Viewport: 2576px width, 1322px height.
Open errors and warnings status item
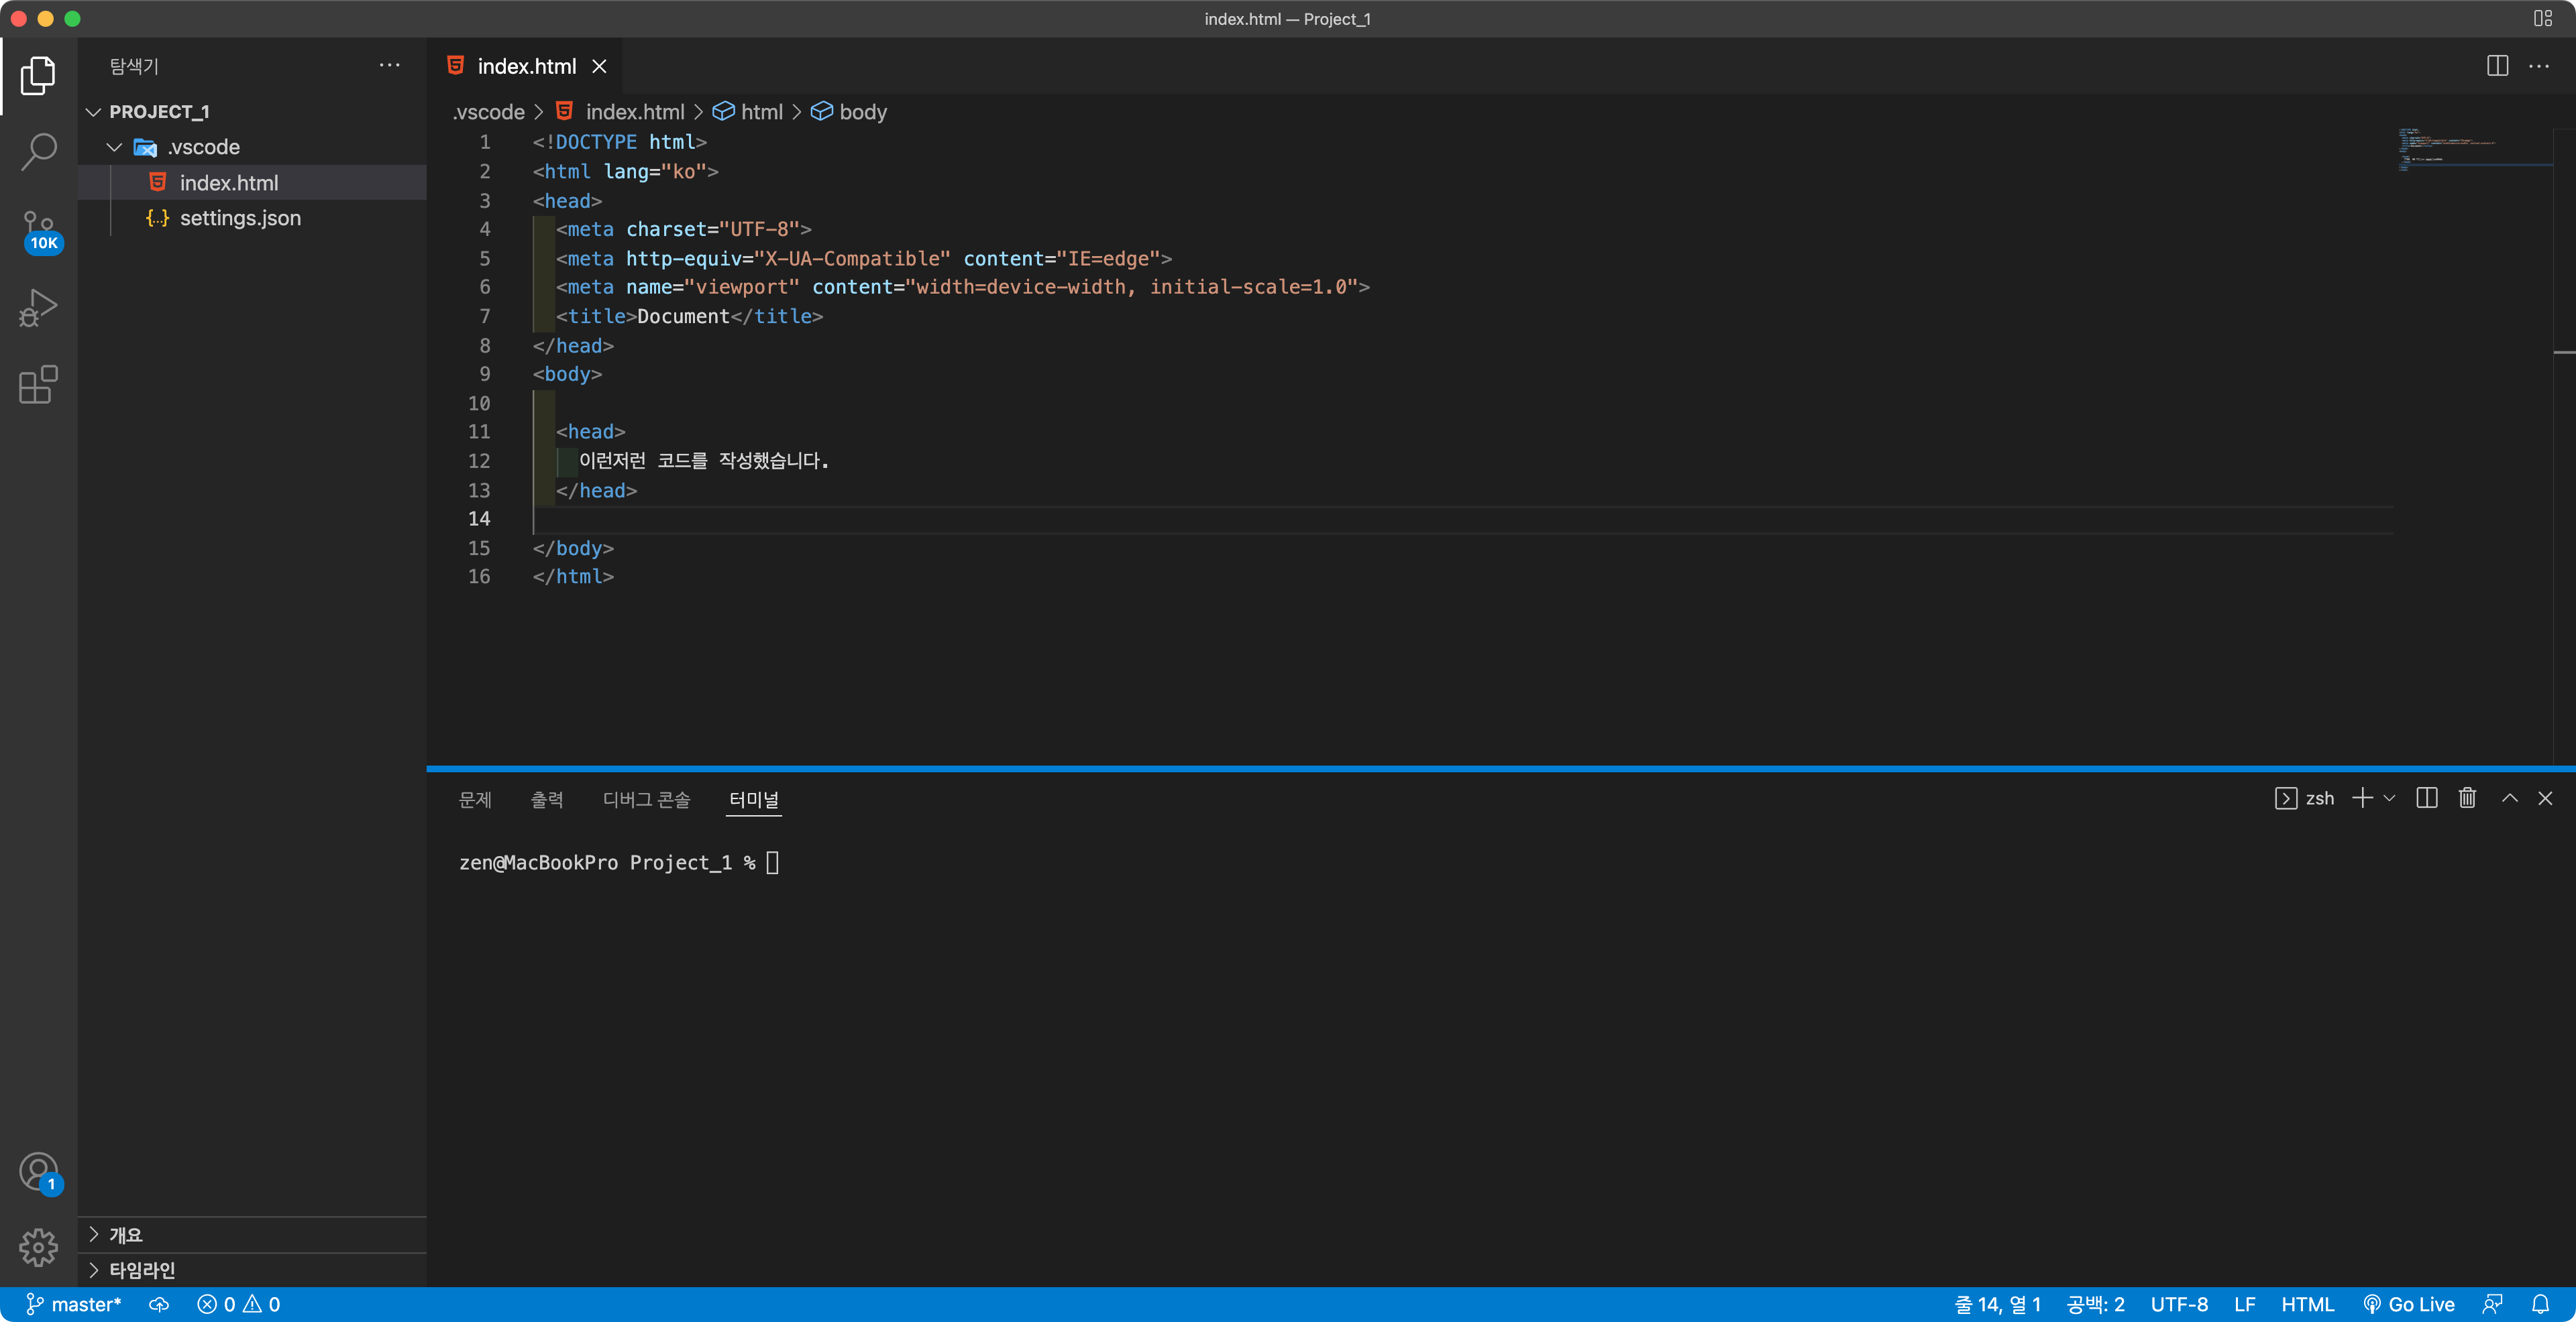[x=238, y=1304]
